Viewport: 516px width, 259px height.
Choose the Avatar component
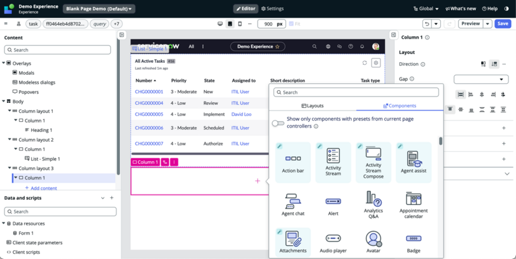point(373,242)
